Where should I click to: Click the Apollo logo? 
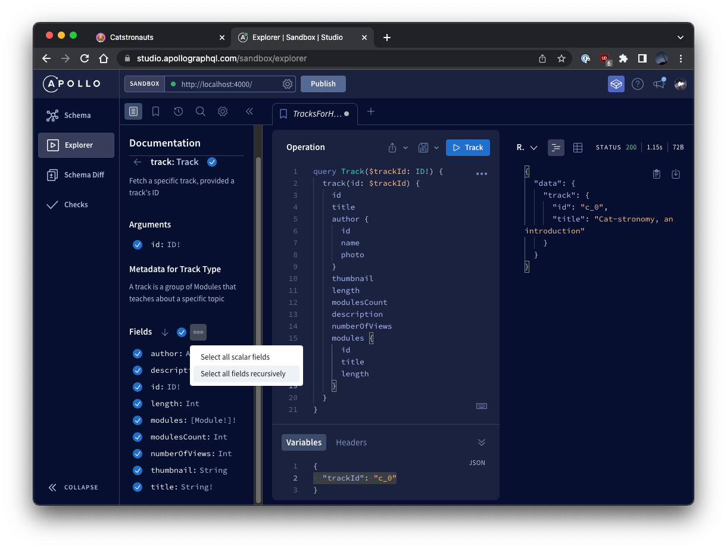[x=72, y=84]
